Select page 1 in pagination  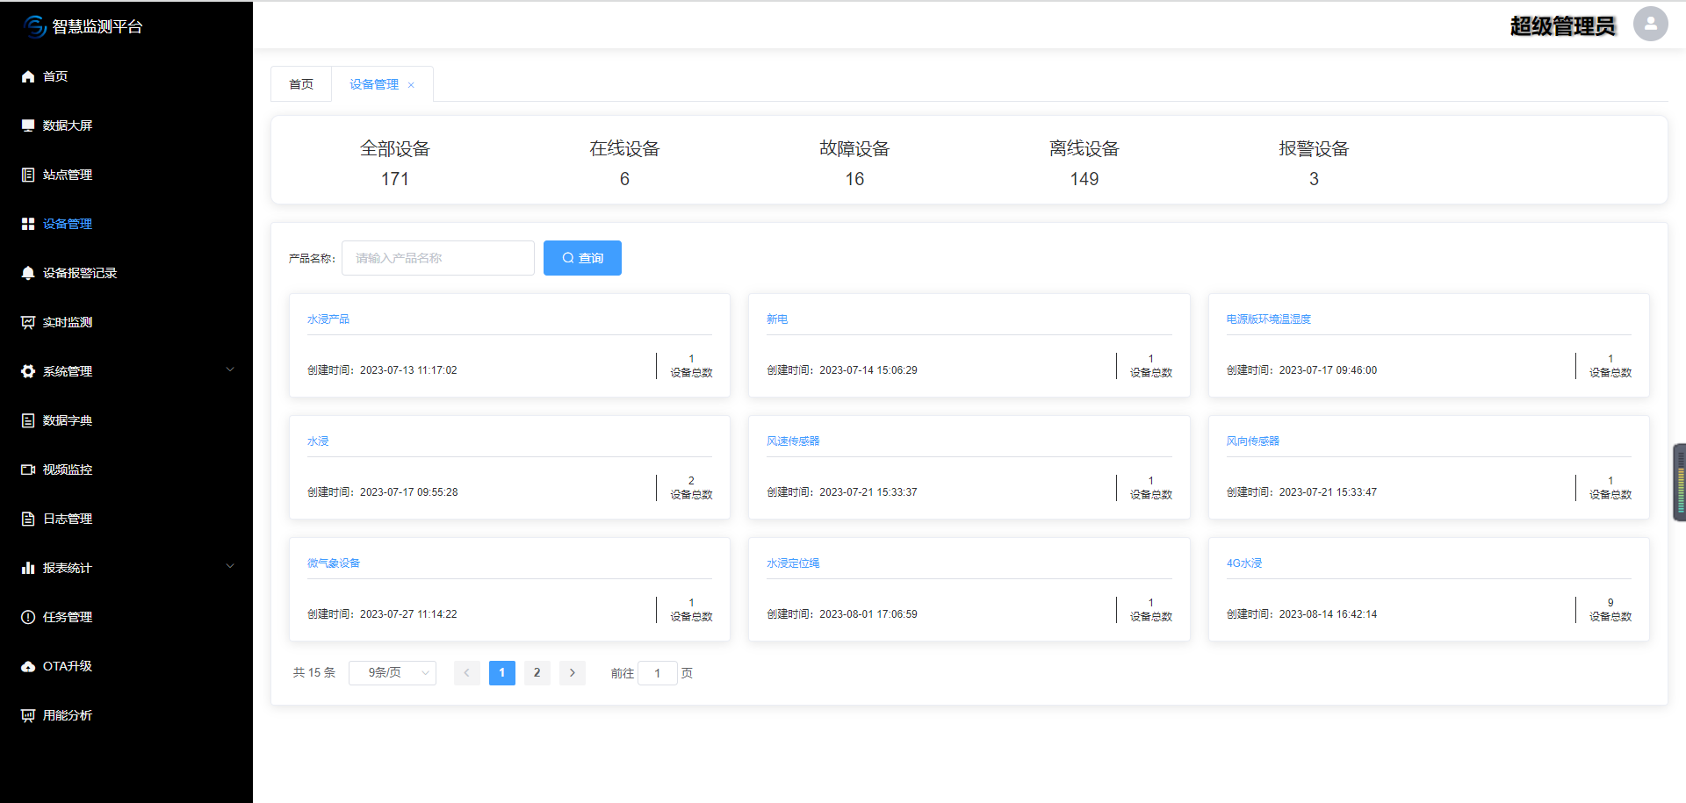point(502,673)
